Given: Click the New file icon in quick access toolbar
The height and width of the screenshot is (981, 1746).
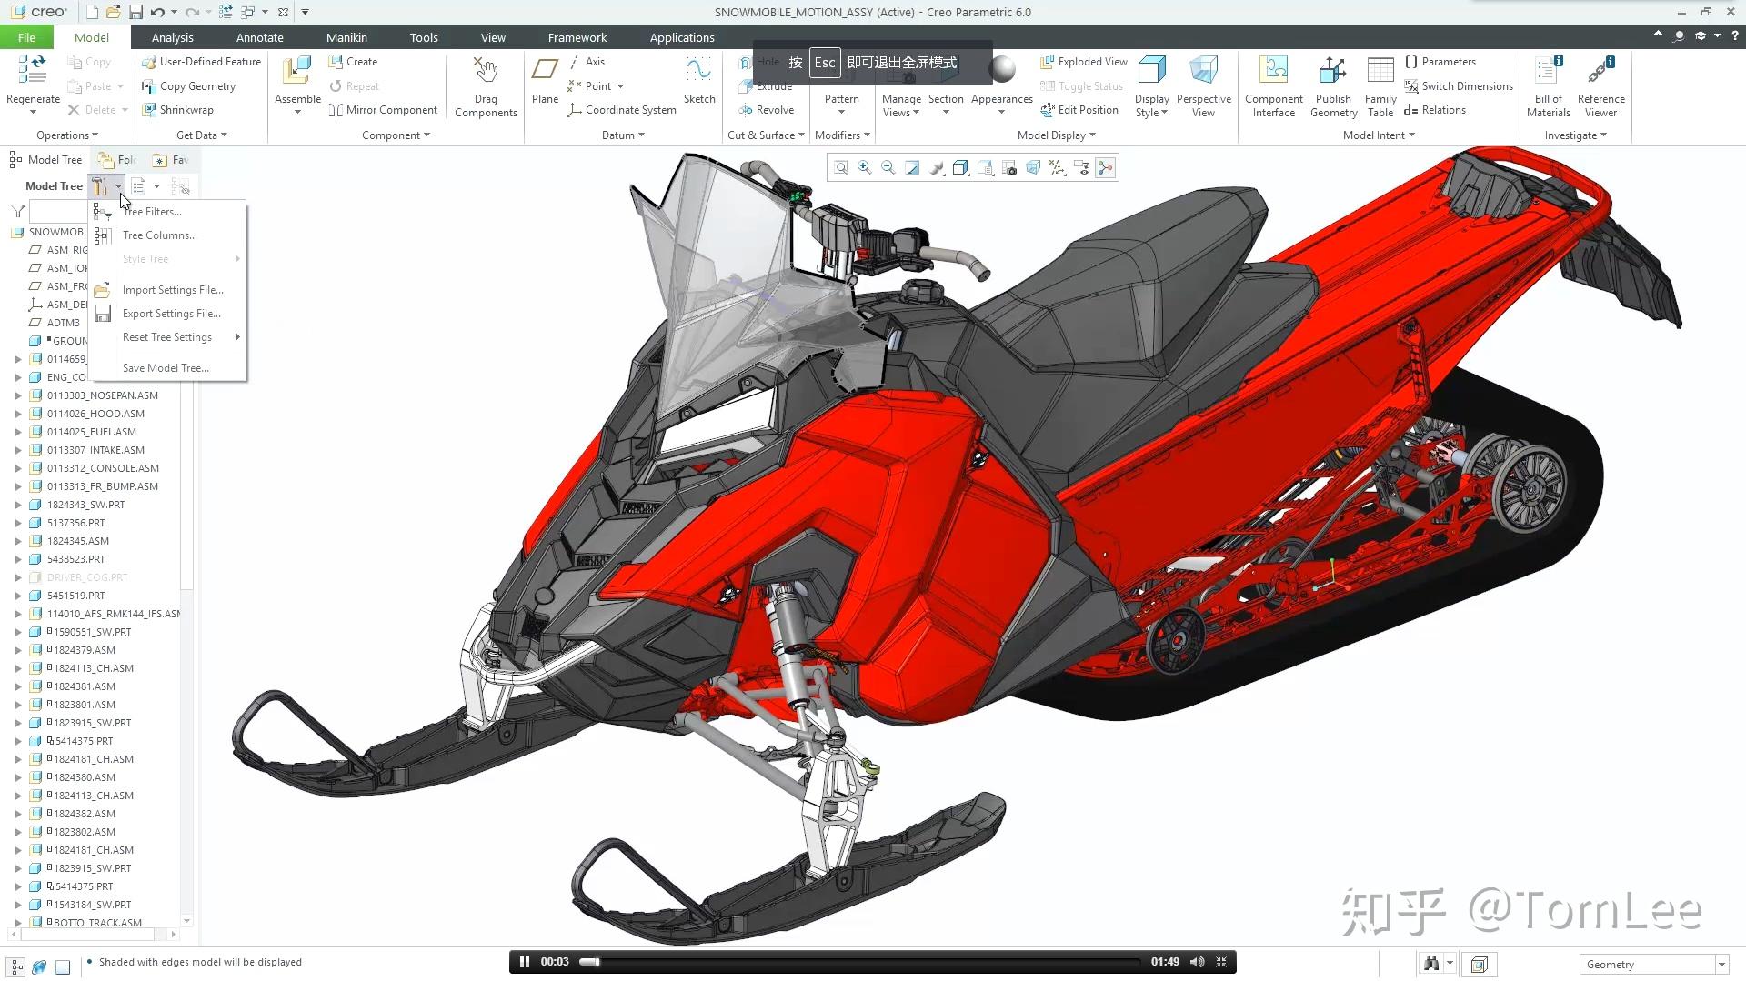Looking at the screenshot, I should 92,12.
